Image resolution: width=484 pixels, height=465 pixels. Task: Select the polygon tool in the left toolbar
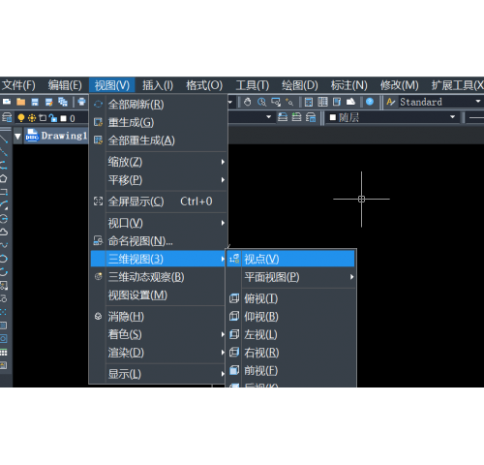[4, 178]
